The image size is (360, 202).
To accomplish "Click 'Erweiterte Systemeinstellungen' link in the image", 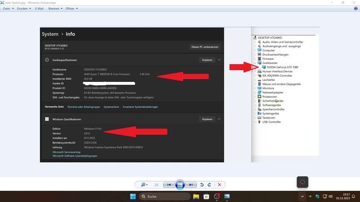I will click(x=140, y=107).
